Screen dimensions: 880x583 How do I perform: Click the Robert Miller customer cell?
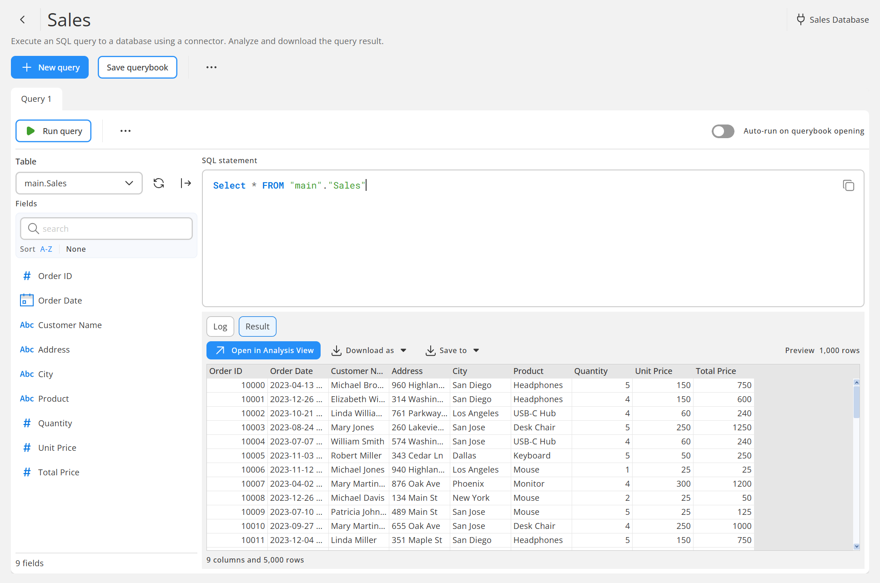(x=359, y=455)
